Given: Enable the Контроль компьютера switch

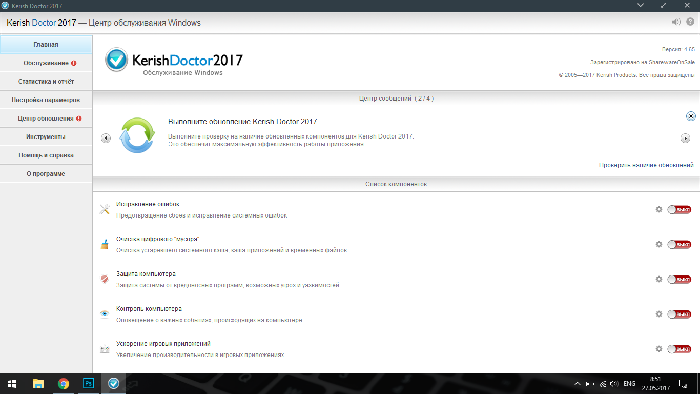Looking at the screenshot, I should tap(679, 314).
